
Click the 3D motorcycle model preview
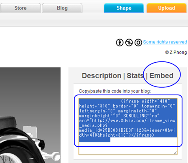tap(30, 115)
